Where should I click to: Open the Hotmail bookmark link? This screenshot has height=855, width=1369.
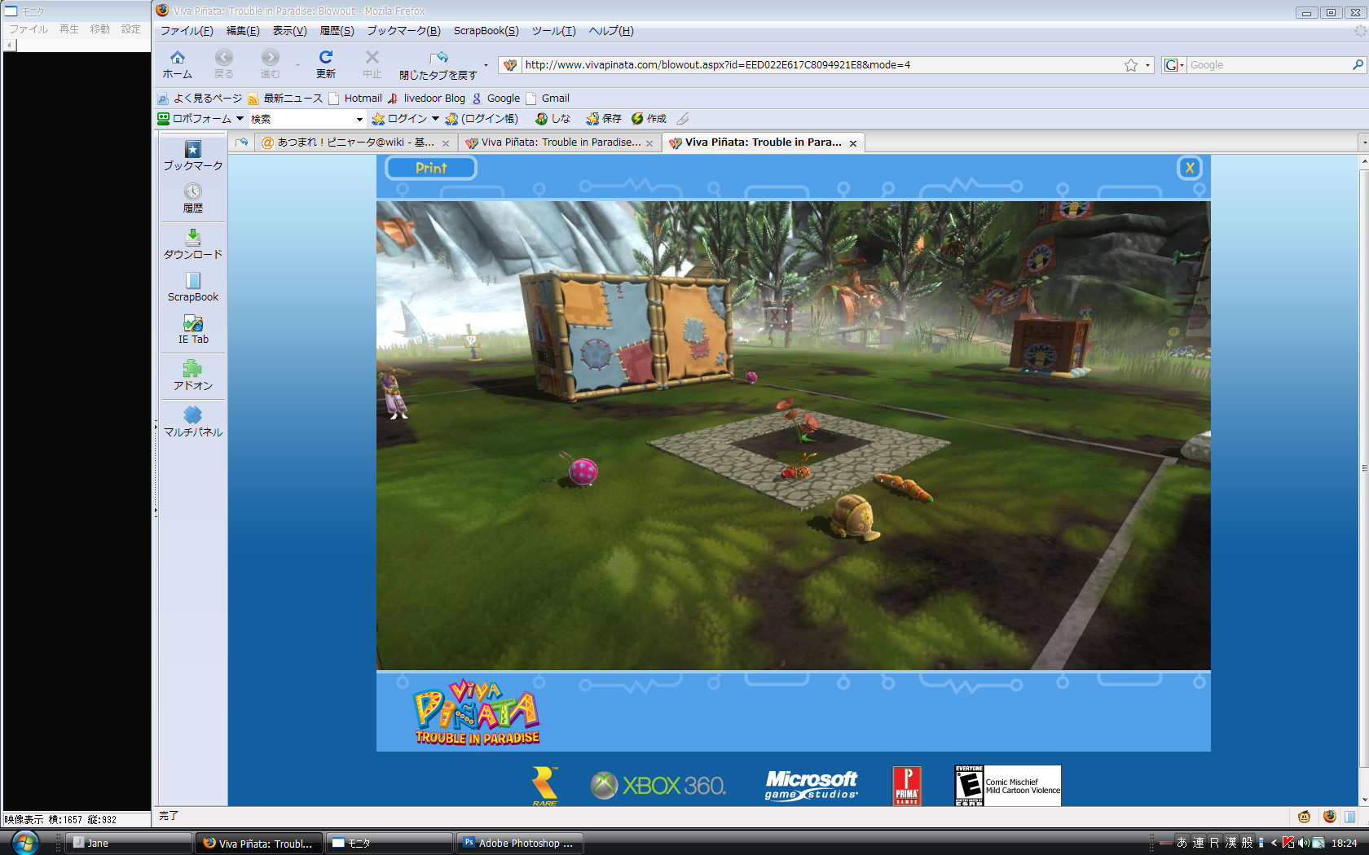[355, 99]
